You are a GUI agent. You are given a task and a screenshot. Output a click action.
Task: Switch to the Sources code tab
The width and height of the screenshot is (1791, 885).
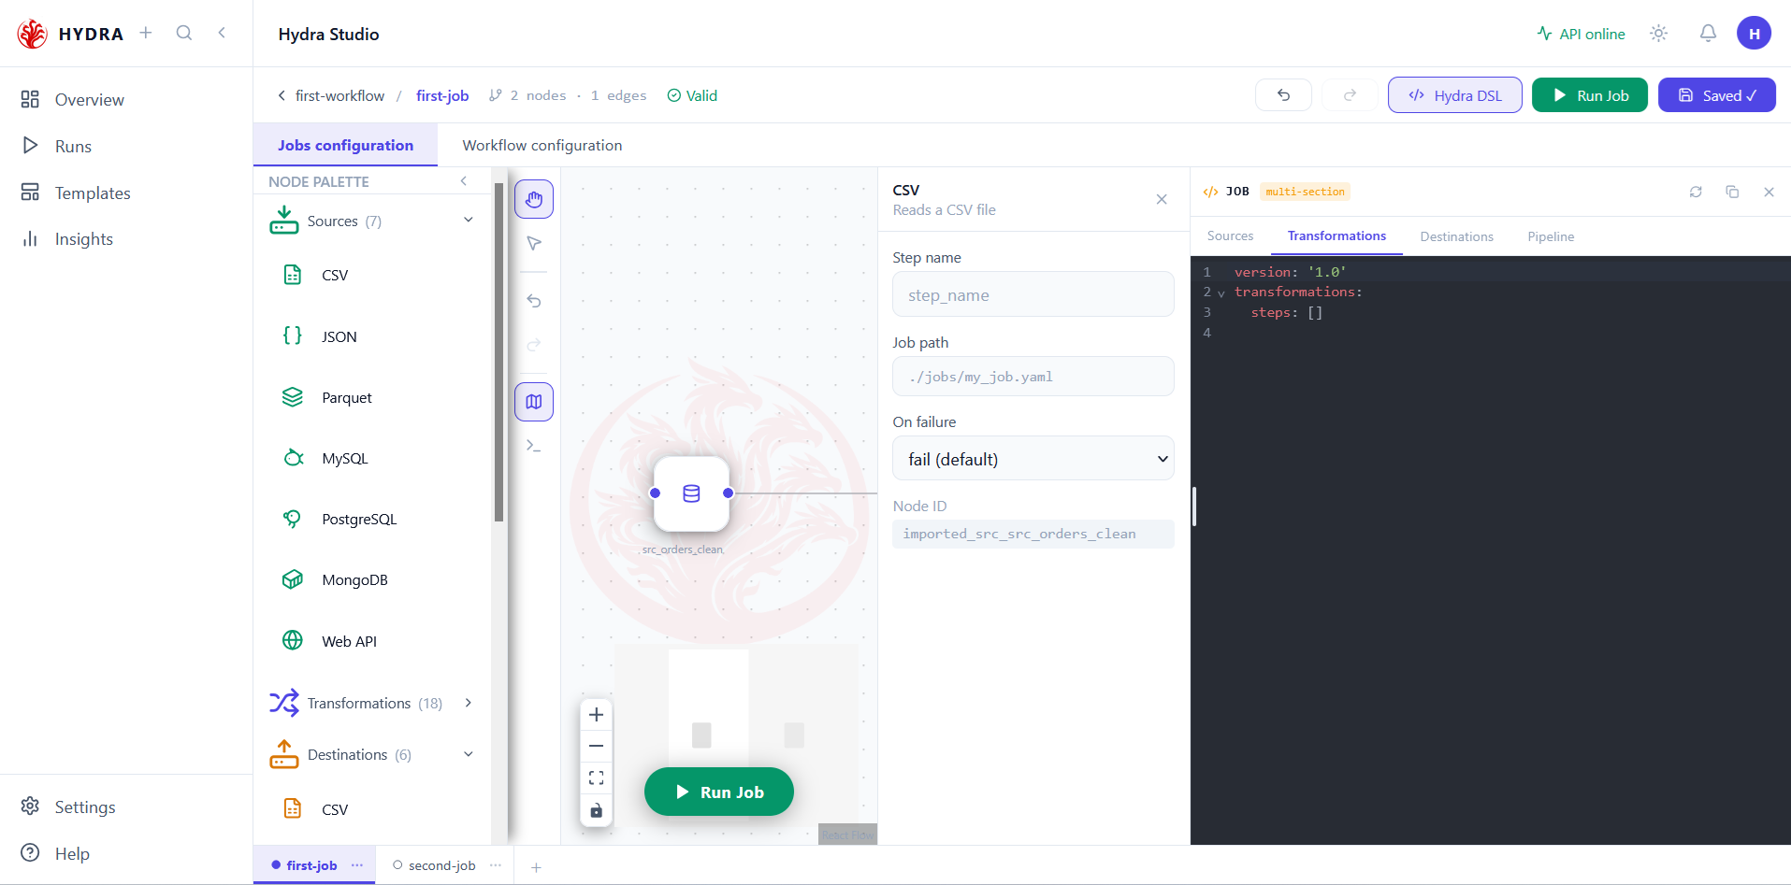tap(1230, 236)
